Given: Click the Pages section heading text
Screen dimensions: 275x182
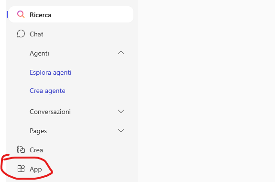Looking at the screenshot, I should click(38, 131).
